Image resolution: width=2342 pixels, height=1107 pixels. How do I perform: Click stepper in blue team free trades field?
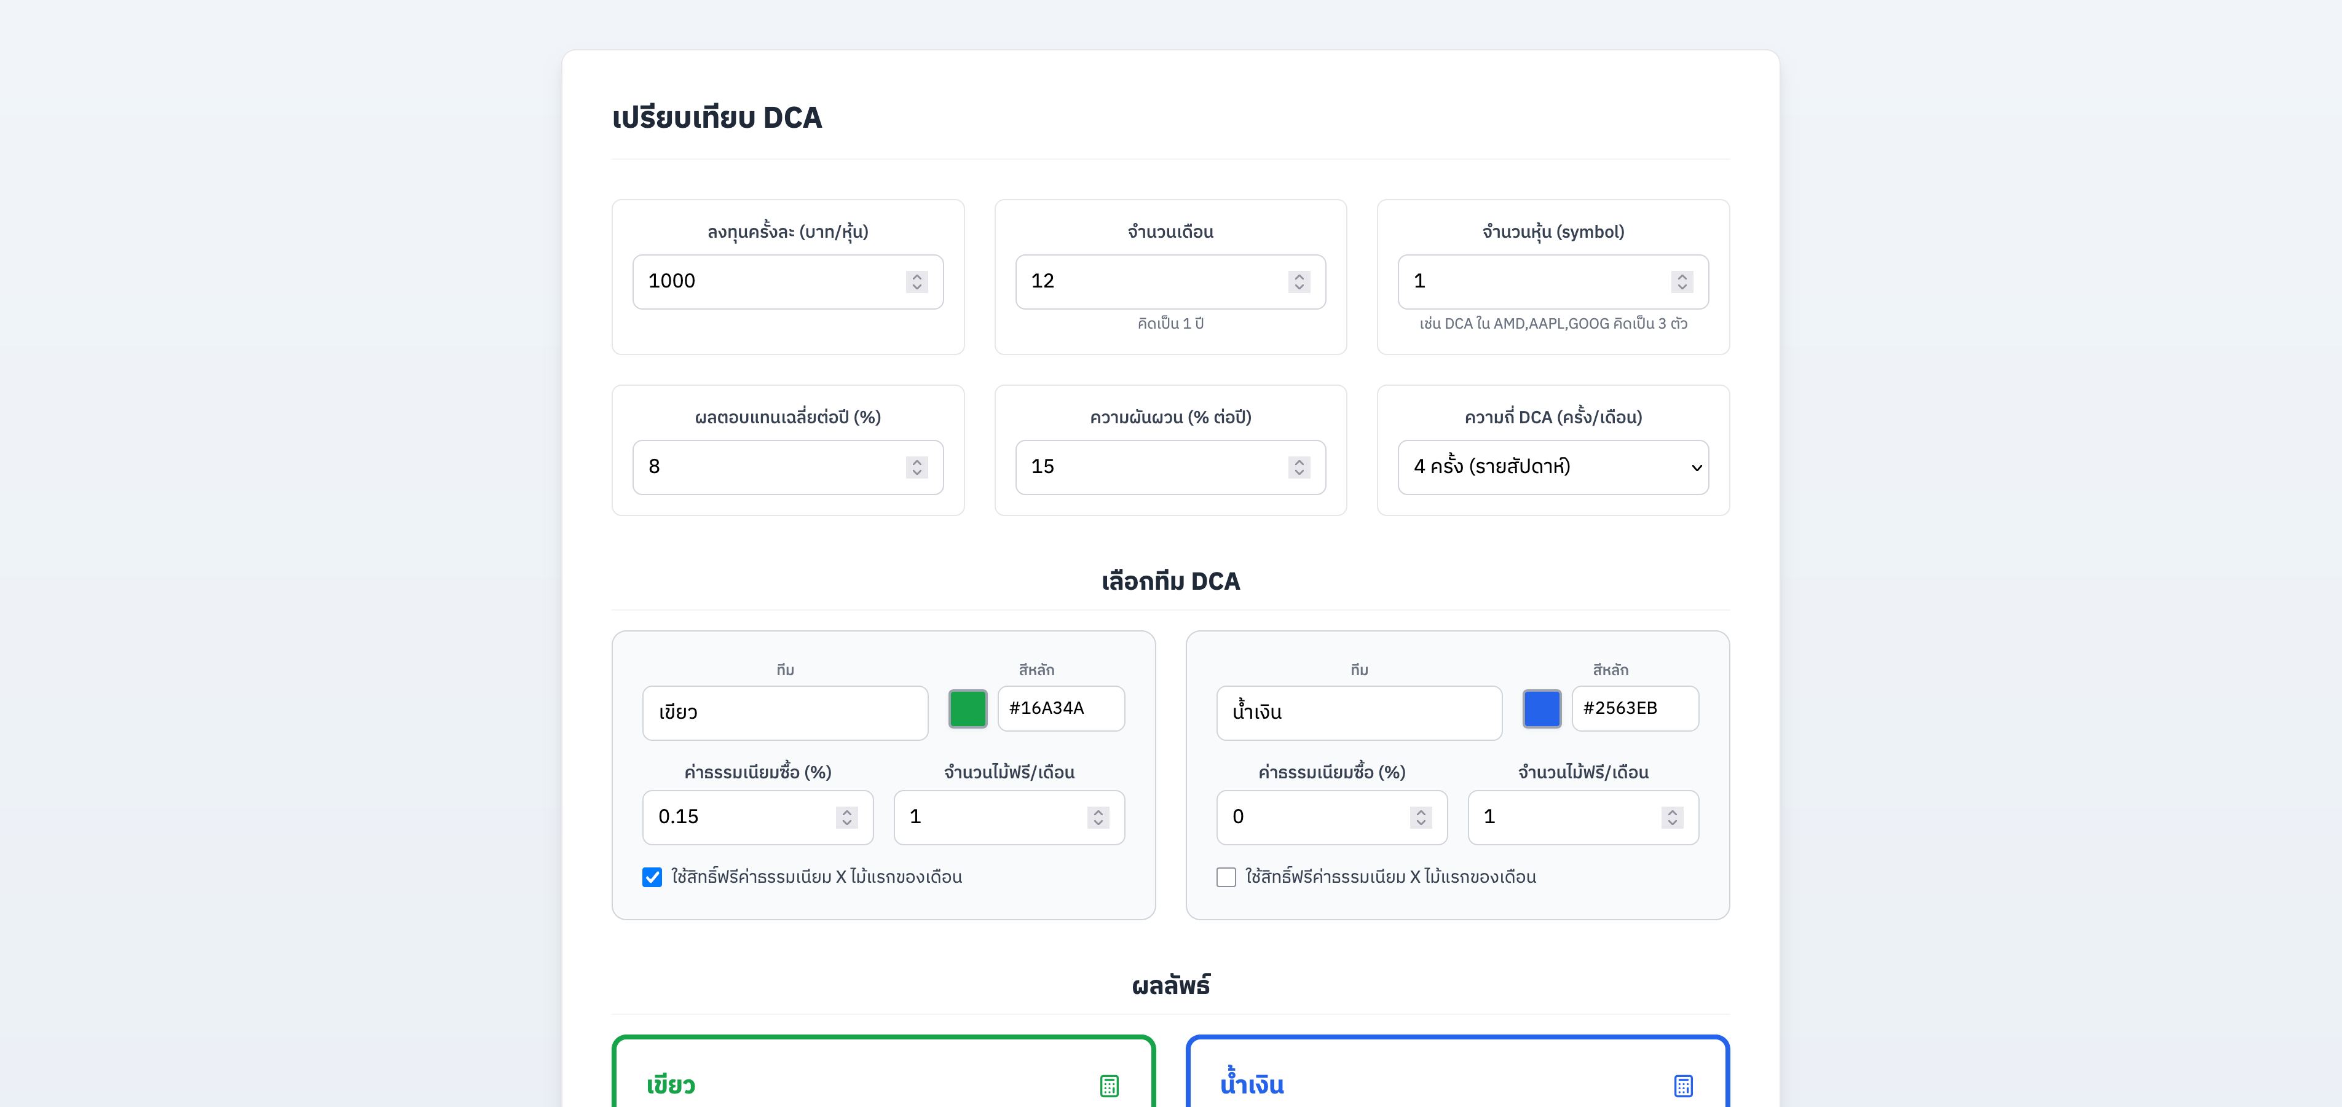1672,817
